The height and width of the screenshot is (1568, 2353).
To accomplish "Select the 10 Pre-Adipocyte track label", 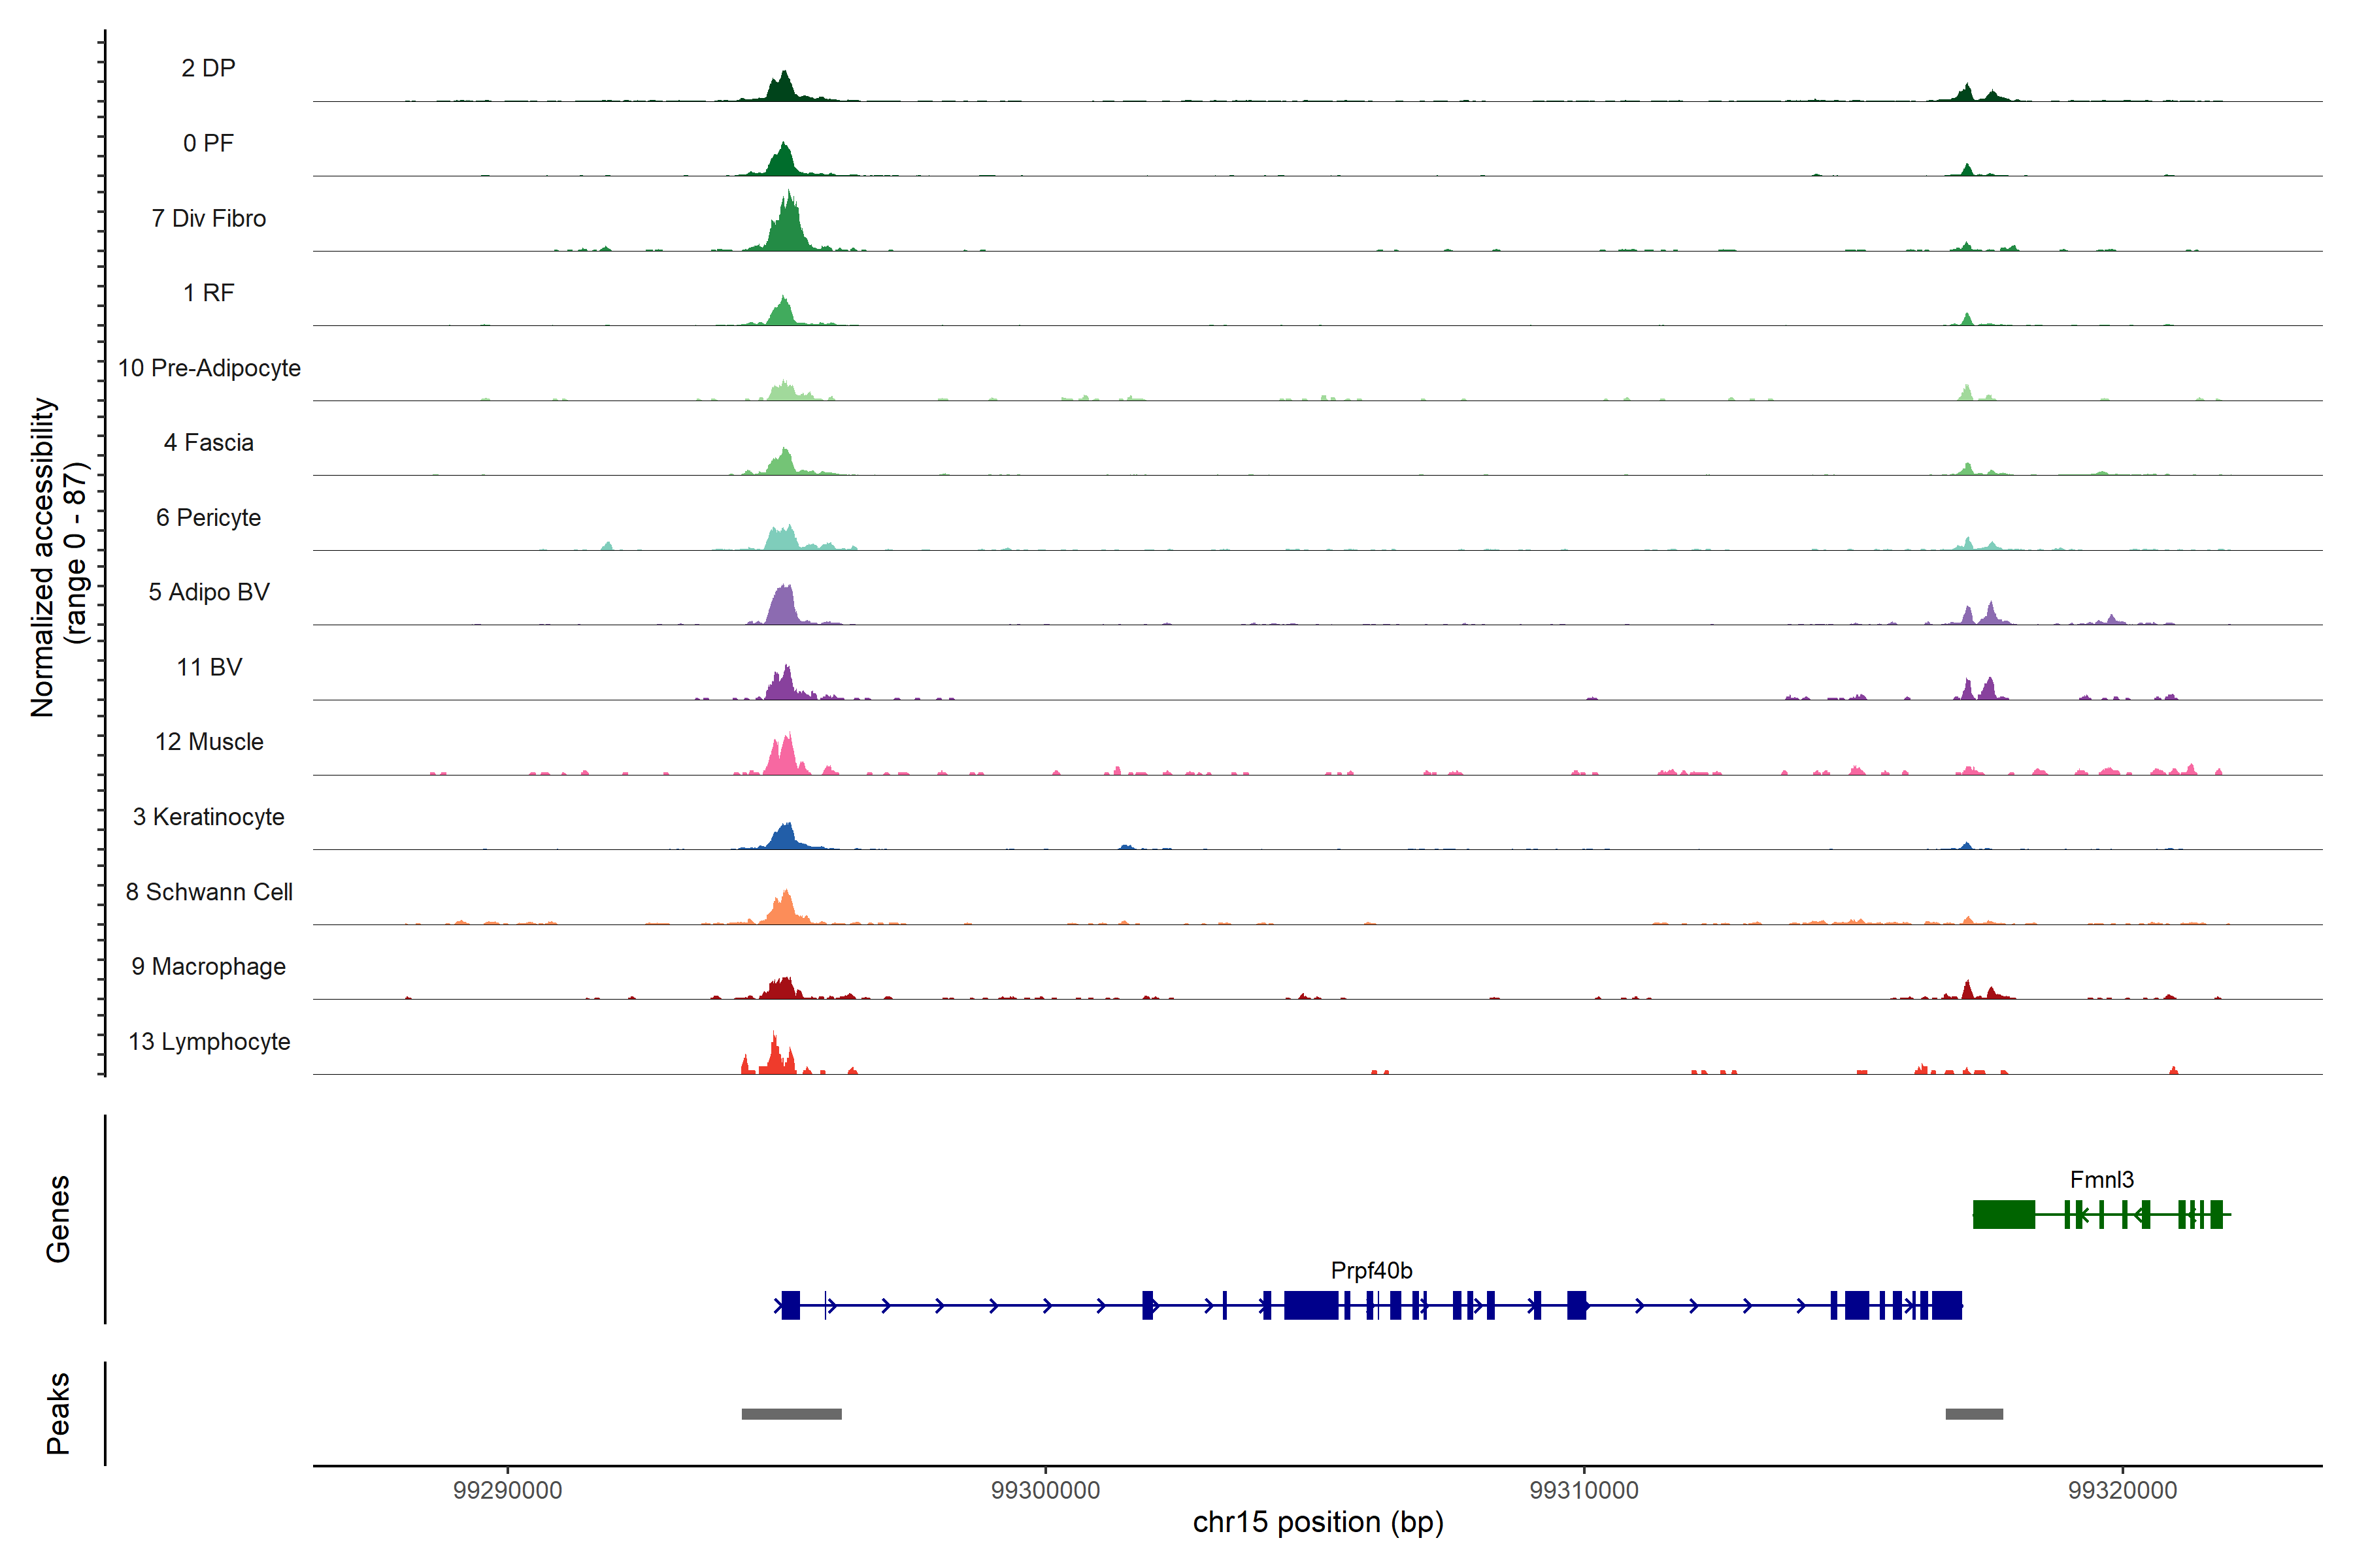I will click(x=209, y=368).
